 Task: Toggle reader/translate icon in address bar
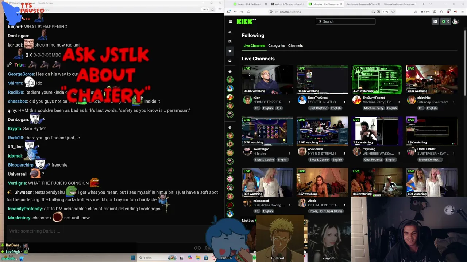[x=373, y=12]
